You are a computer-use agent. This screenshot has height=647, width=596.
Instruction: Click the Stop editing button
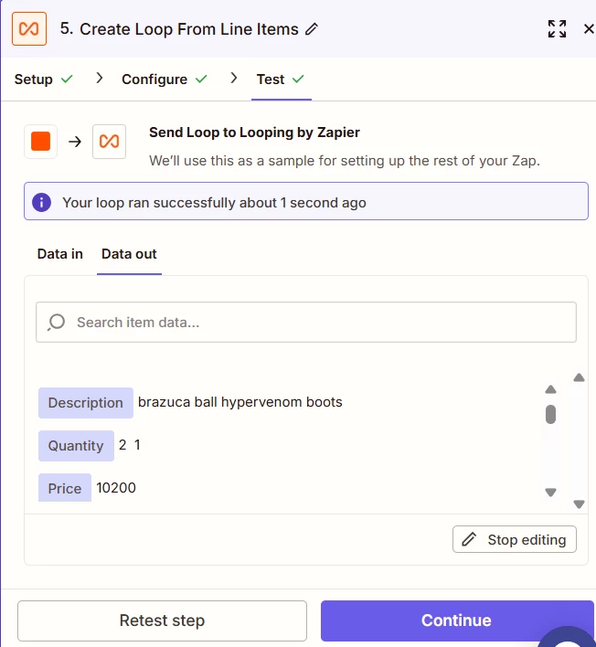point(515,539)
